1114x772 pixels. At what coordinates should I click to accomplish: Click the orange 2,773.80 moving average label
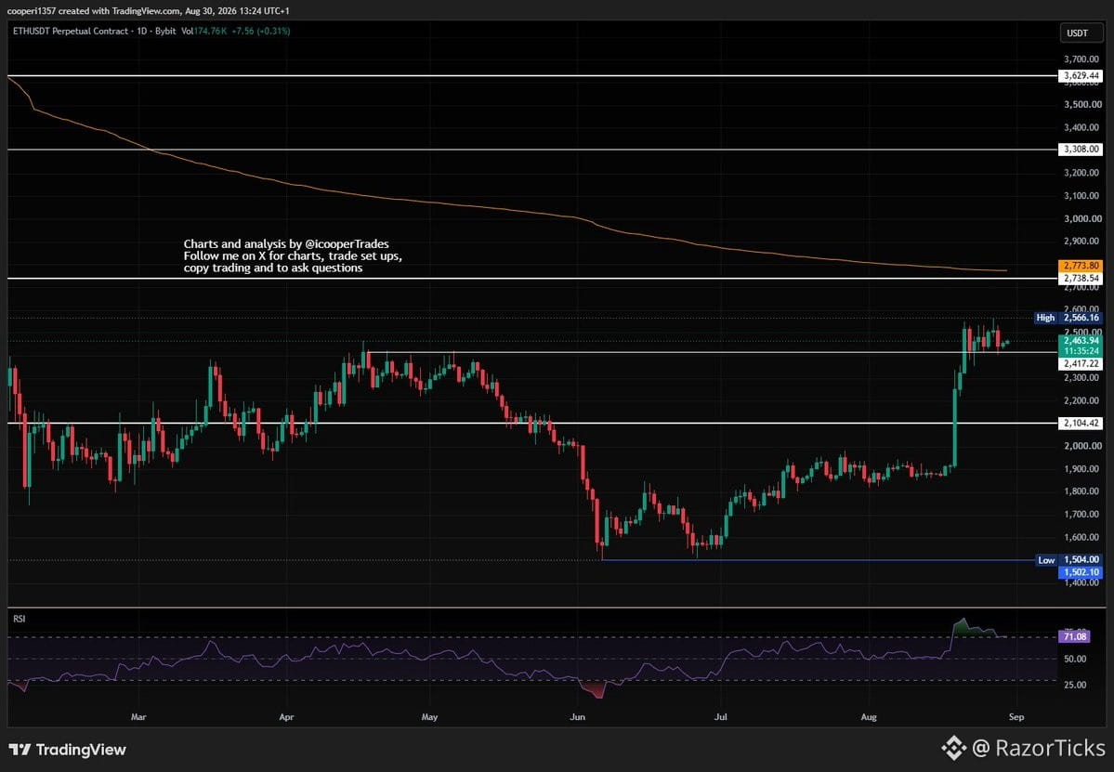click(1081, 266)
